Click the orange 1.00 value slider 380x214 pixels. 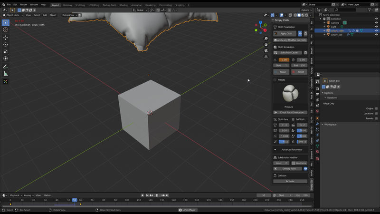284,60
